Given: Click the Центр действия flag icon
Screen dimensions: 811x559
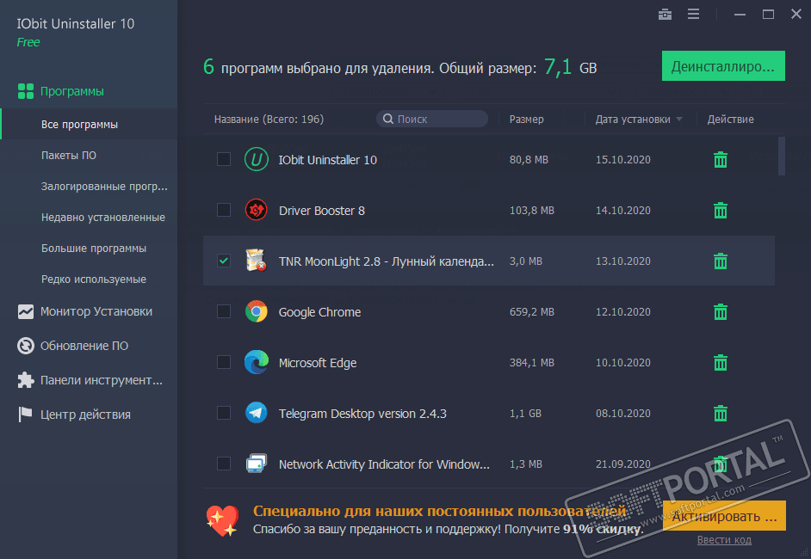Looking at the screenshot, I should (x=24, y=415).
